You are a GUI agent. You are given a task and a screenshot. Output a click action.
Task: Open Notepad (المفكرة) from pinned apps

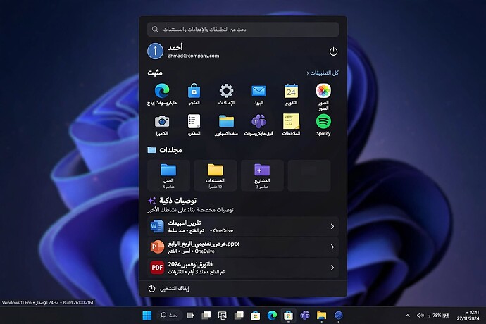194,122
